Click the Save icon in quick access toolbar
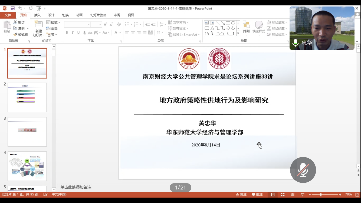 pos(12,8)
